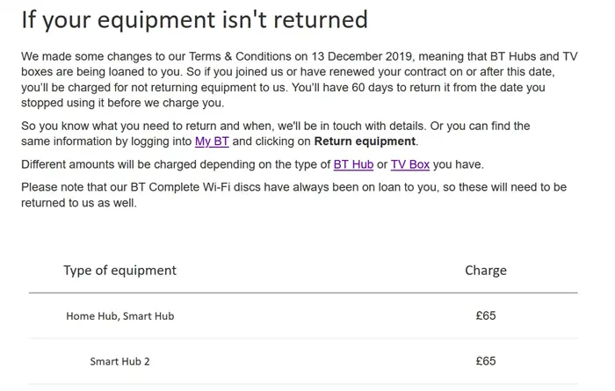615x391 pixels.
Task: Follow the BT Hub hyperlink
Action: tap(353, 164)
